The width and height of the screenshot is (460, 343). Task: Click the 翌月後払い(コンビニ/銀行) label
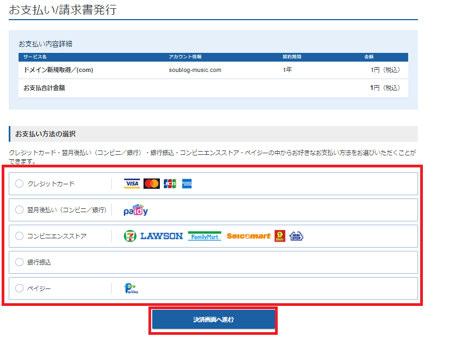coord(67,210)
